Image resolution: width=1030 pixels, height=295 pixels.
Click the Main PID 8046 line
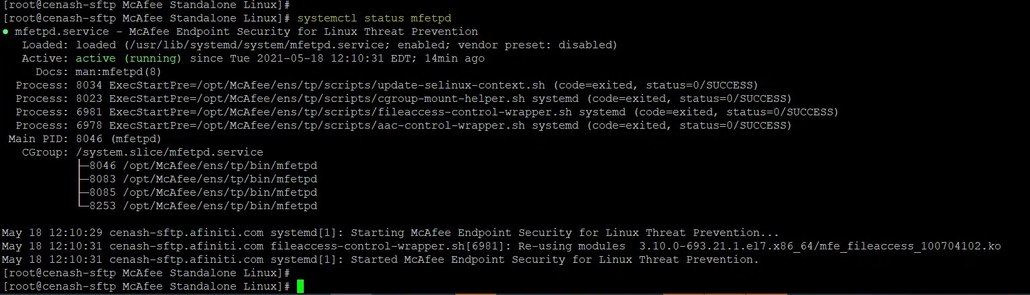tap(85, 139)
